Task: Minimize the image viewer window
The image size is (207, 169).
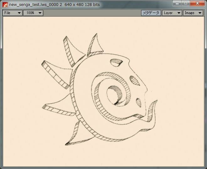Action: click(177, 3)
